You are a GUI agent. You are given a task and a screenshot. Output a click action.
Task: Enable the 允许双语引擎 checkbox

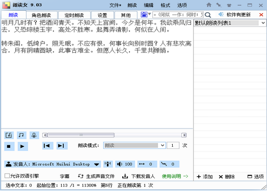[7, 176]
